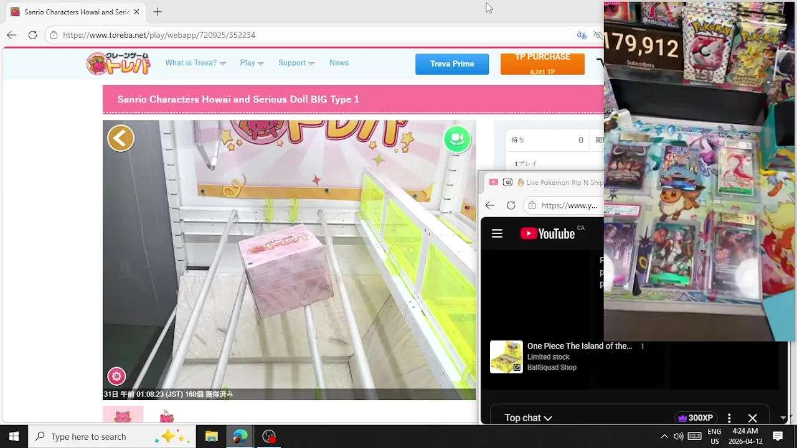Open a new browser tab with the plus icon
797x448 pixels.
pyautogui.click(x=158, y=12)
